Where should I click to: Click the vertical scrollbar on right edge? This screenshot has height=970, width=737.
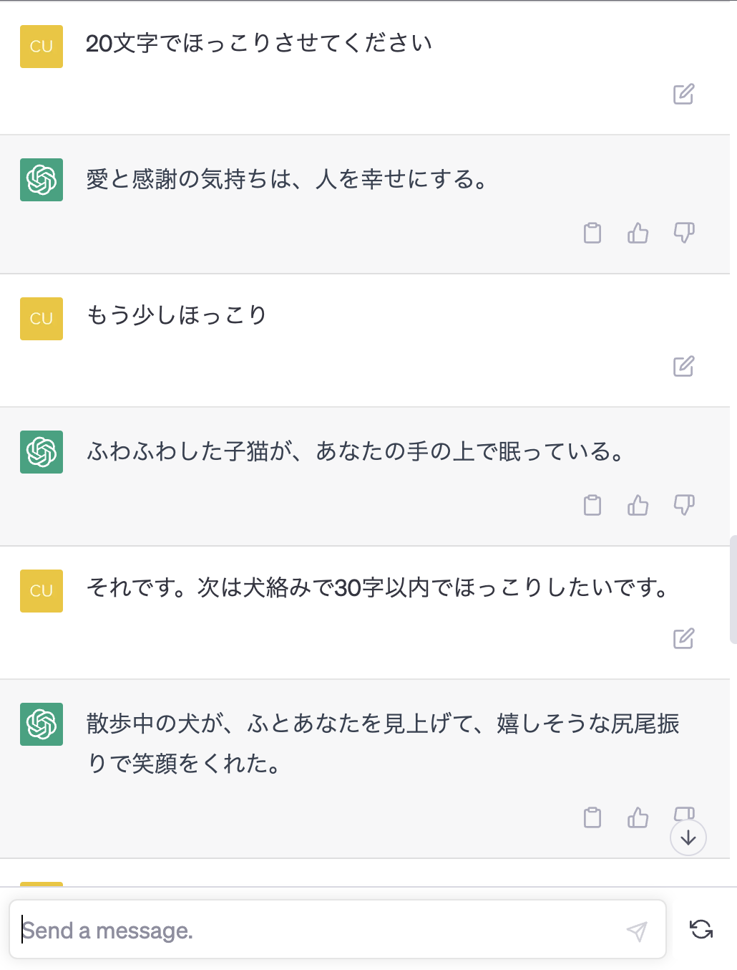point(733,589)
